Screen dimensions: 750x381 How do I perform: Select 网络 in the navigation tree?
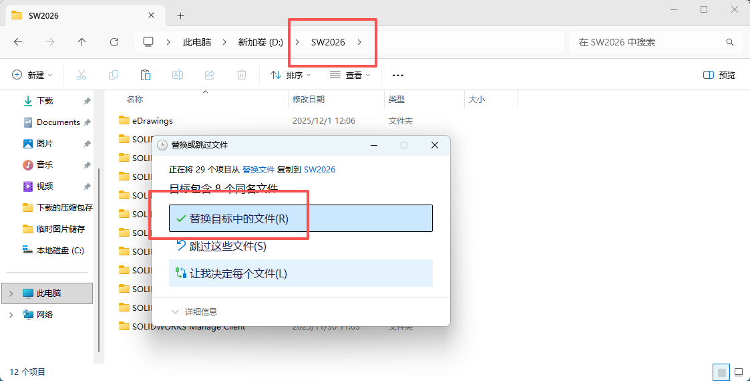(45, 314)
